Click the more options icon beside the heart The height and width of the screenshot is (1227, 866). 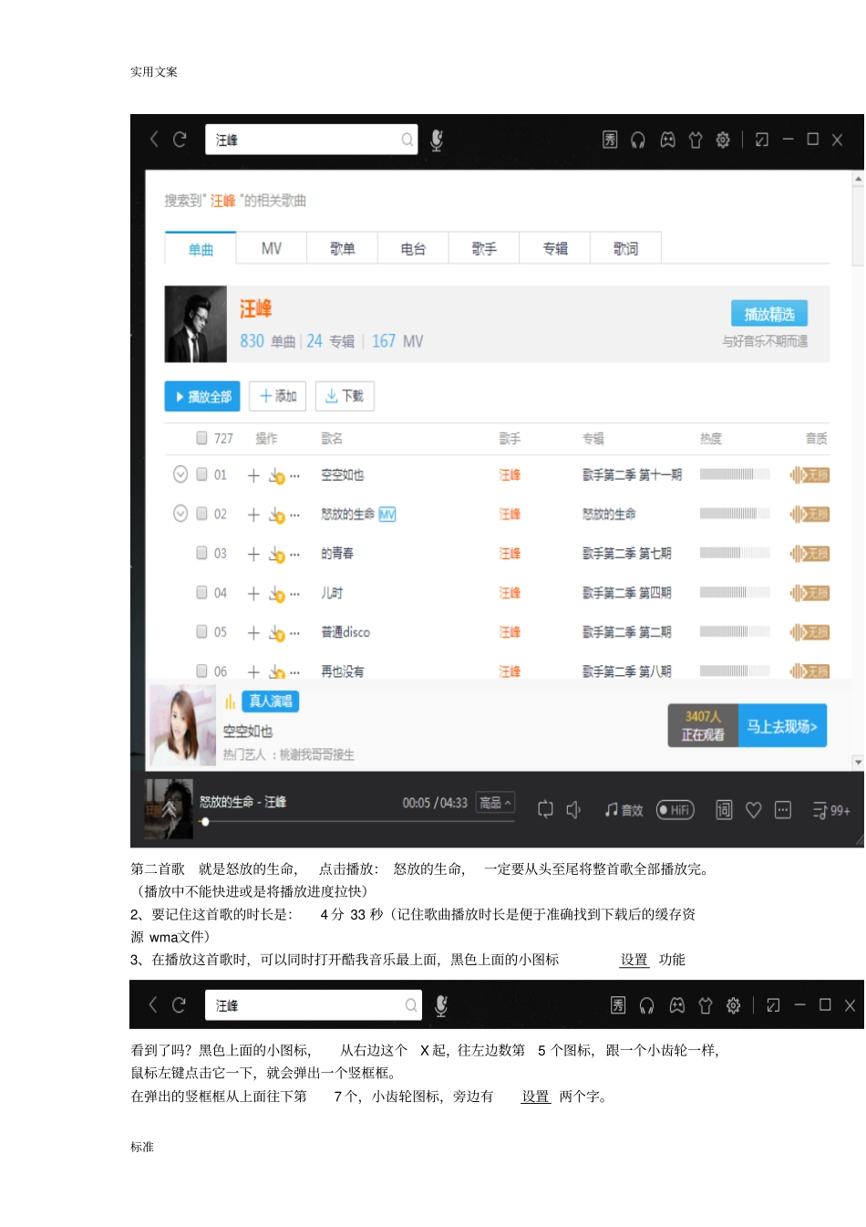coord(783,809)
